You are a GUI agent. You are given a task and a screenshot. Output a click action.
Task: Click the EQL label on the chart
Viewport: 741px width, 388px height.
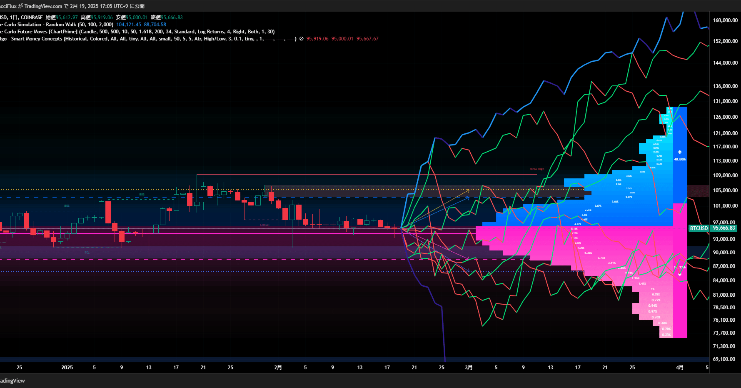pos(87,253)
